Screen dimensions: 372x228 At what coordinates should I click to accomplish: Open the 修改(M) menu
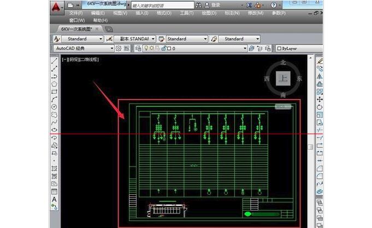coord(256,13)
